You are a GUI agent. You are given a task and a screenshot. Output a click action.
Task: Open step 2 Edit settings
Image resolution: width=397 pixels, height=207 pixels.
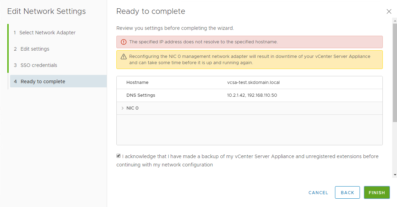tap(32, 49)
